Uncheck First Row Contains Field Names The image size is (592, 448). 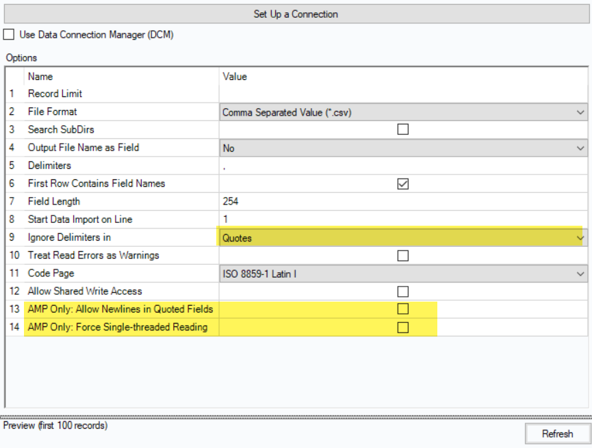click(402, 183)
